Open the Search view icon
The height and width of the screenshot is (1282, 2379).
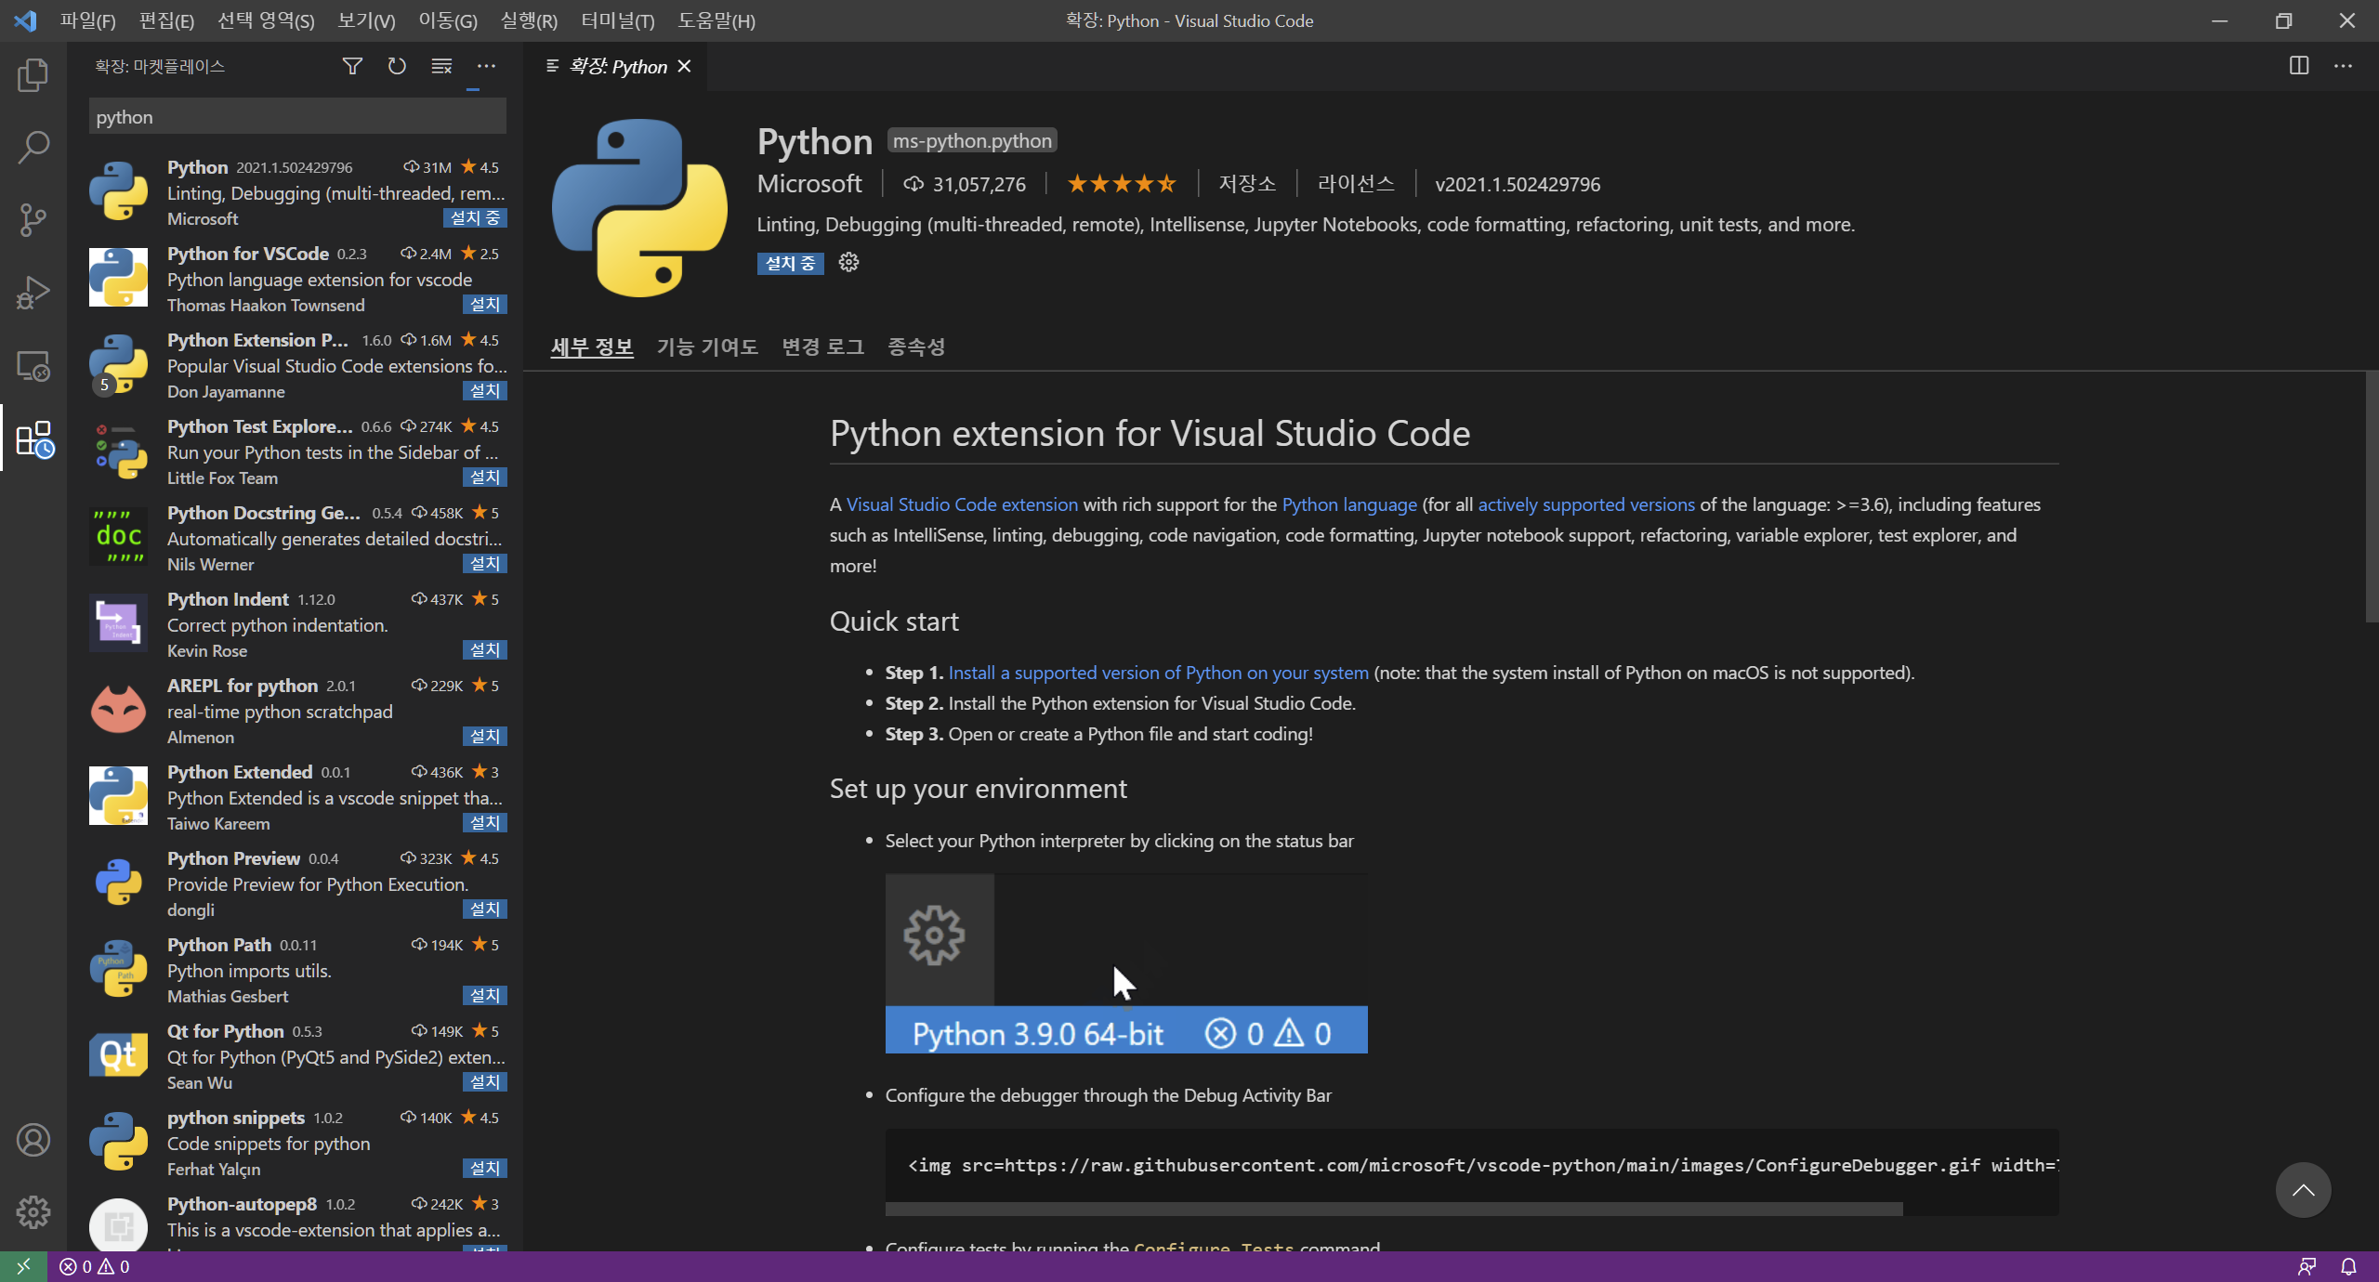[33, 147]
